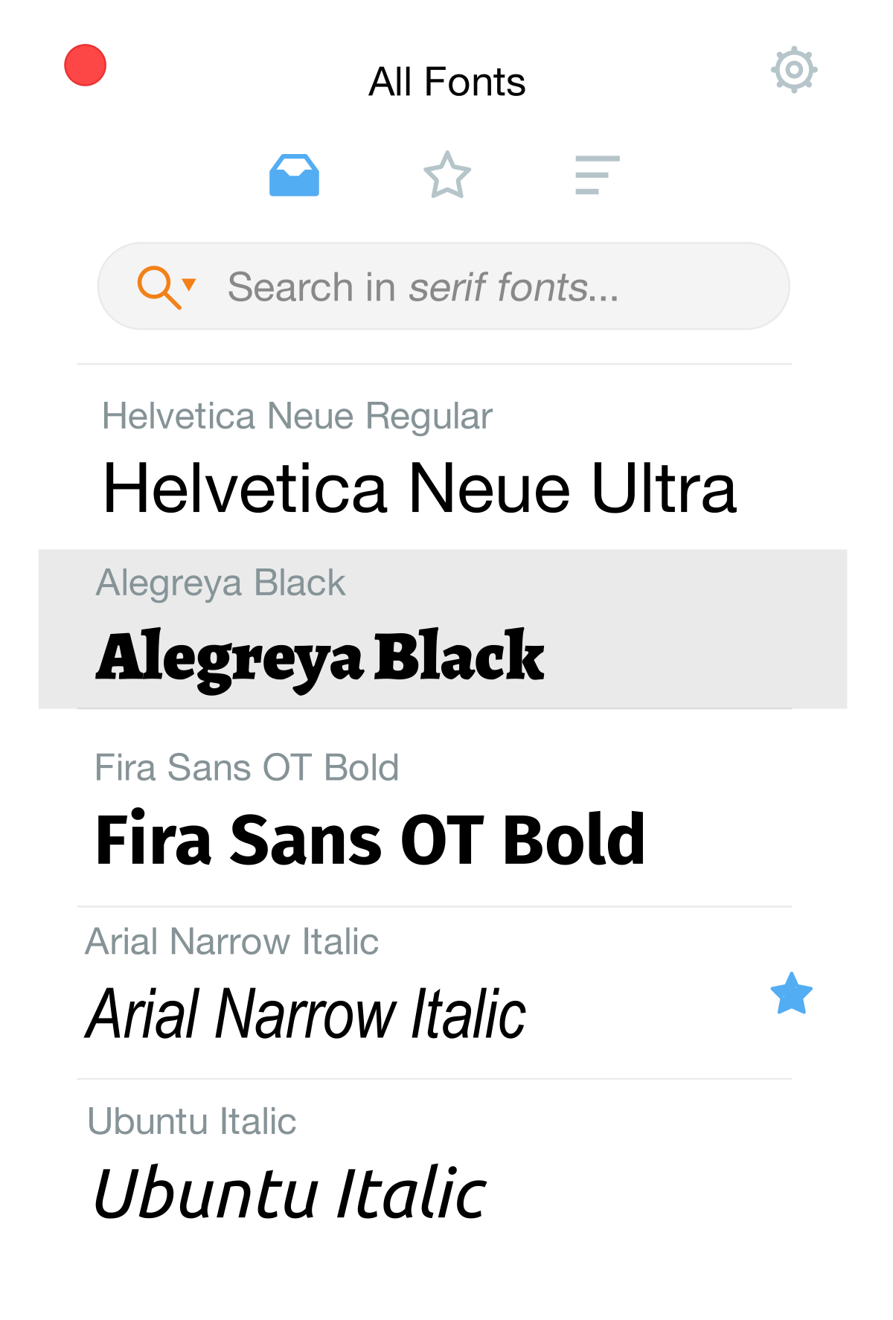Switch to the favorites star tab
Screen dimensions: 893x1320
tap(447, 176)
